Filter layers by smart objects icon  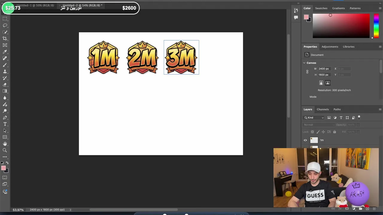coord(353,118)
